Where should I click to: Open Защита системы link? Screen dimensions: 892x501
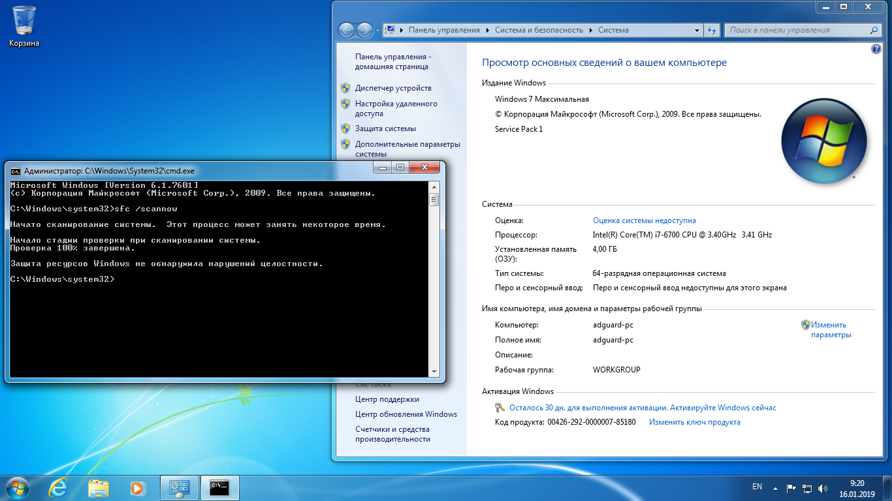(x=385, y=129)
